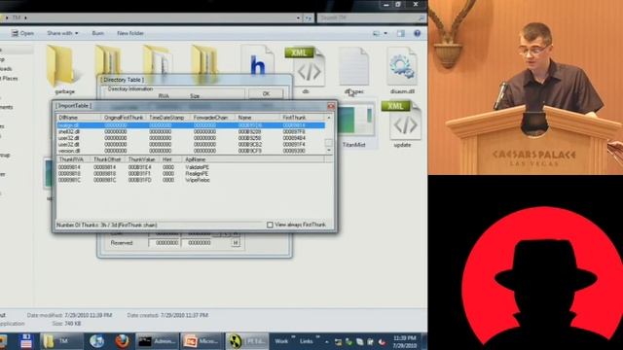Show hidden system tray icons arrow

click(327, 341)
